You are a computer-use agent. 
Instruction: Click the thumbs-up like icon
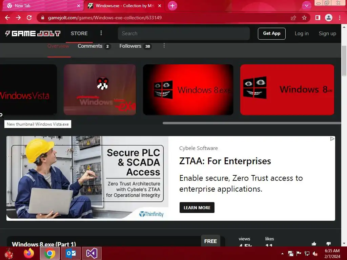[x=314, y=244]
